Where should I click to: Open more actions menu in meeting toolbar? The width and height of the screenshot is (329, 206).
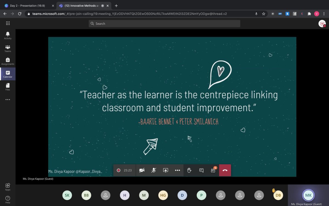pos(177,170)
